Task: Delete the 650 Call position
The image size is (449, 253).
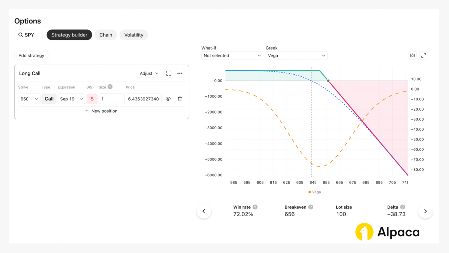Action: (x=180, y=99)
